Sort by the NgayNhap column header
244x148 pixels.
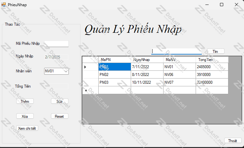tap(147, 60)
